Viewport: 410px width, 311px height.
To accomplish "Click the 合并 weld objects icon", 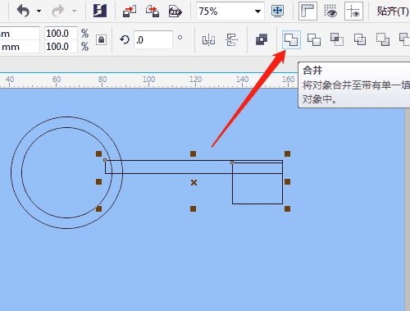I will coord(291,40).
